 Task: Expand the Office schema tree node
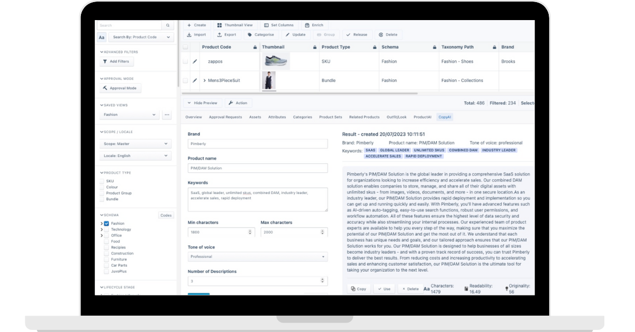[x=101, y=235]
